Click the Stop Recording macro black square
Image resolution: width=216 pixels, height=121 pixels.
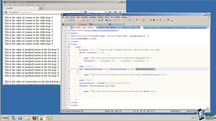click(154, 20)
